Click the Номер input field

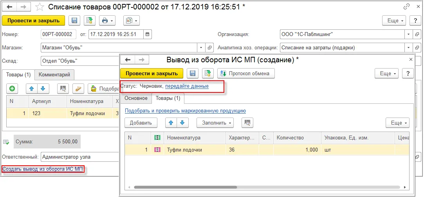pos(58,34)
